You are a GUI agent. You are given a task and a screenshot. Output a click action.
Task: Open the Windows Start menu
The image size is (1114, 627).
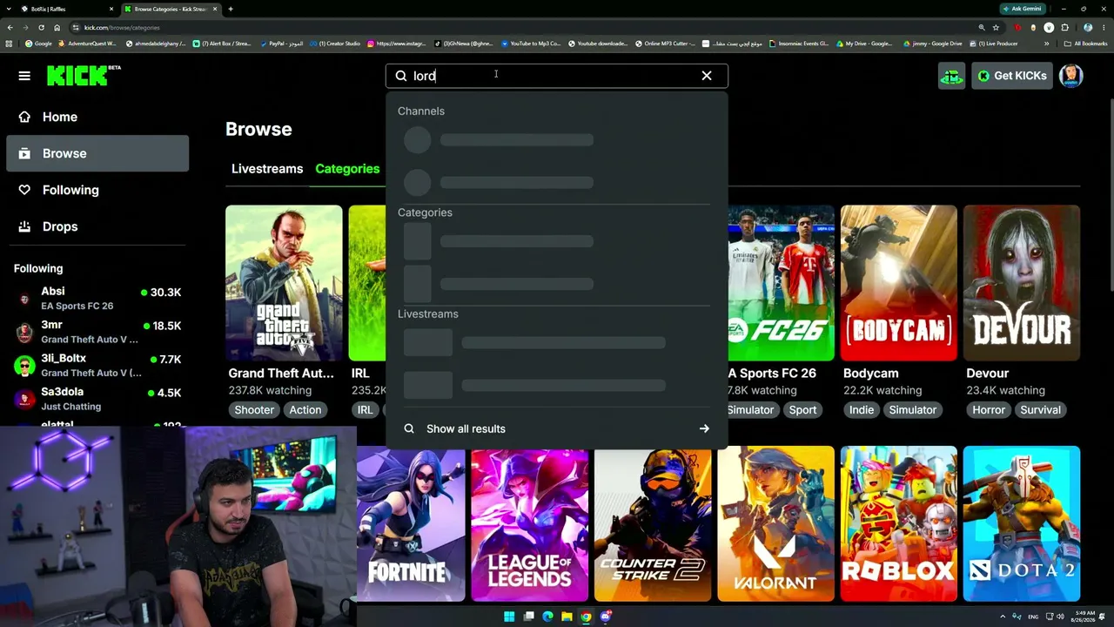click(509, 617)
